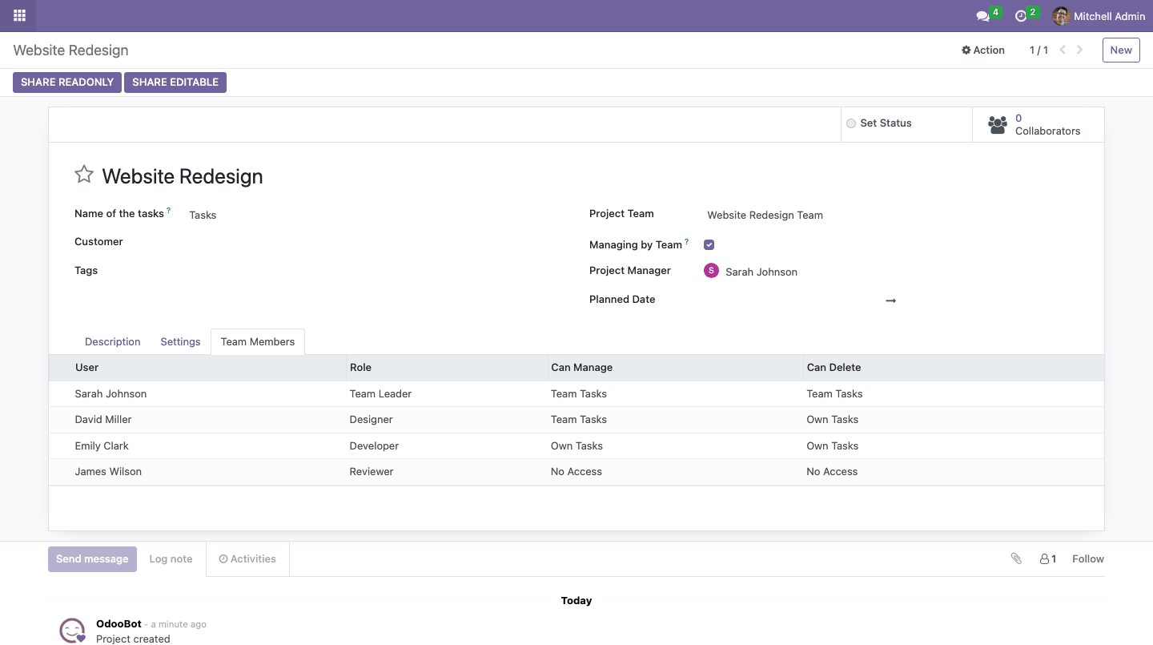The width and height of the screenshot is (1153, 645).
Task: Click the SHARE READONLY button
Action: tap(67, 82)
